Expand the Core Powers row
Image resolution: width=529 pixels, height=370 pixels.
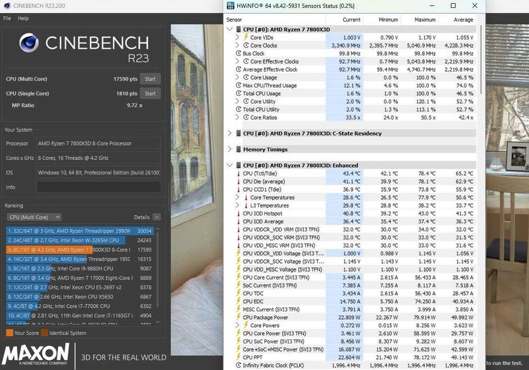(x=237, y=325)
